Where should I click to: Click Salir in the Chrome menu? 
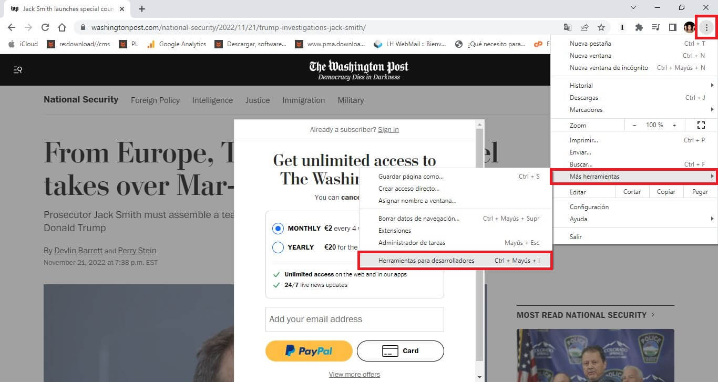634,237
